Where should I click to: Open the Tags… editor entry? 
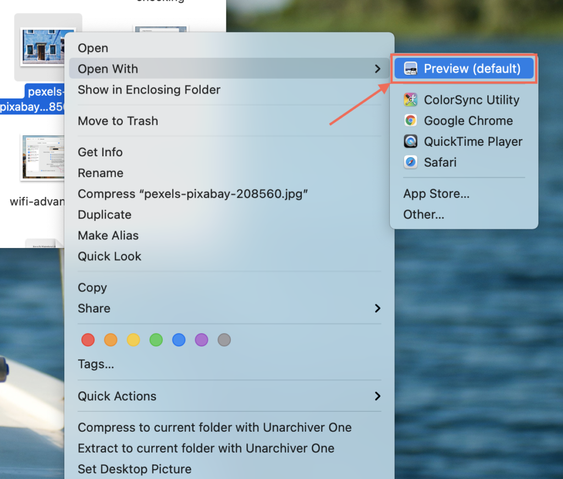(96, 365)
